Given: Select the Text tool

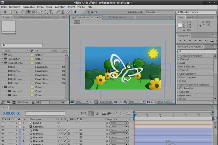Looking at the screenshot, I should click(51, 12).
